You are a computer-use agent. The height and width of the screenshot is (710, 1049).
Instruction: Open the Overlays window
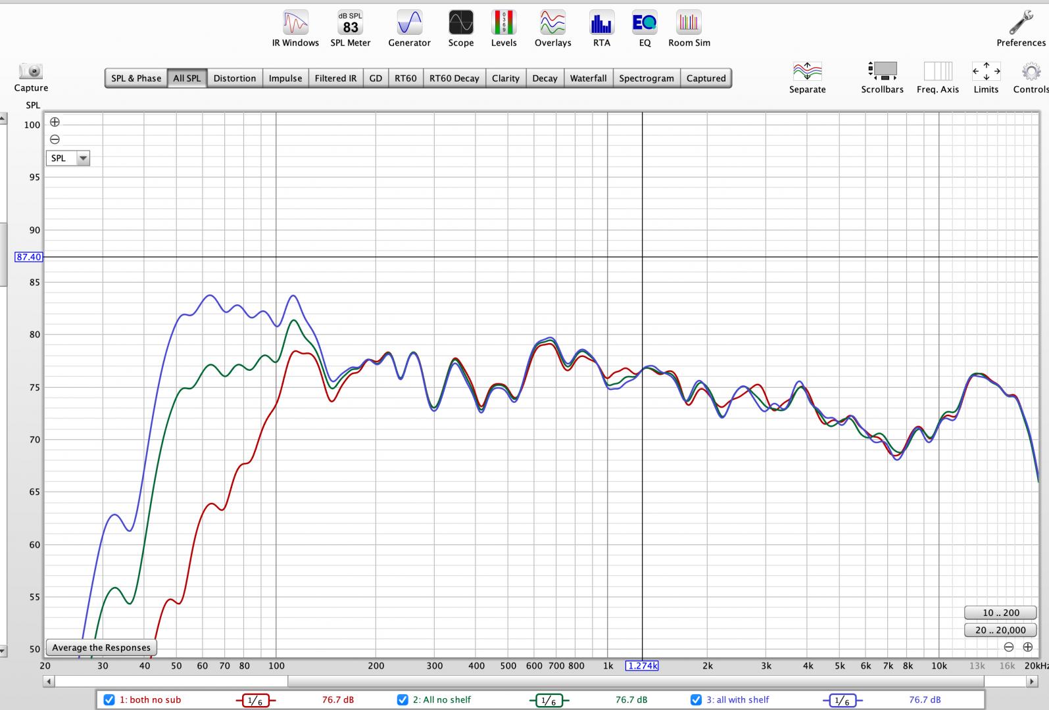[x=552, y=29]
